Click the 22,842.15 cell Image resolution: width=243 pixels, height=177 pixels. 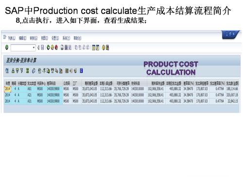click(x=233, y=101)
